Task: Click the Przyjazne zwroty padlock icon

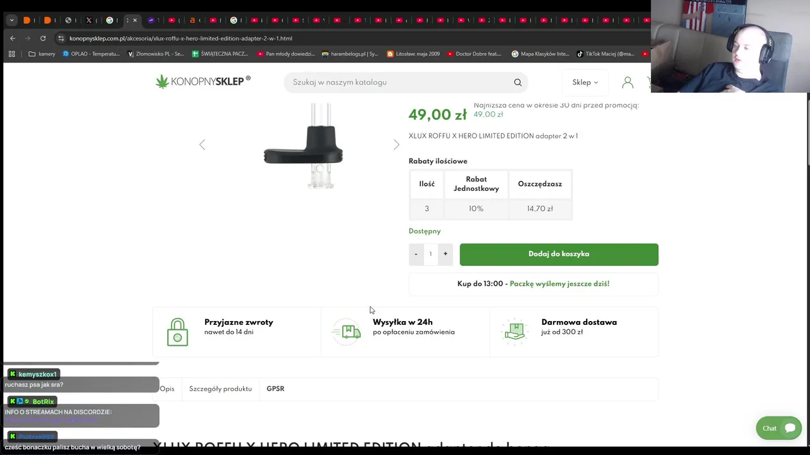Action: click(178, 332)
